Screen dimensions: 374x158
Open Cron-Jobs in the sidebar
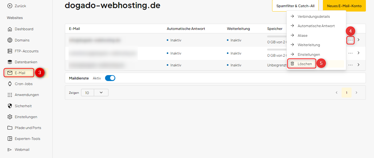coord(23,84)
